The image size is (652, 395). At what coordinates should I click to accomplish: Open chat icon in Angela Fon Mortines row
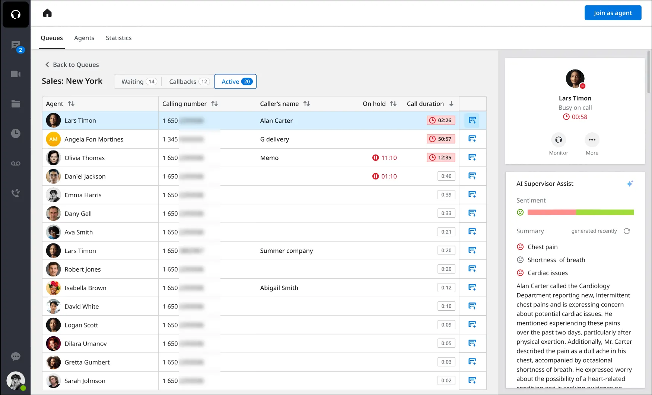pyautogui.click(x=472, y=139)
